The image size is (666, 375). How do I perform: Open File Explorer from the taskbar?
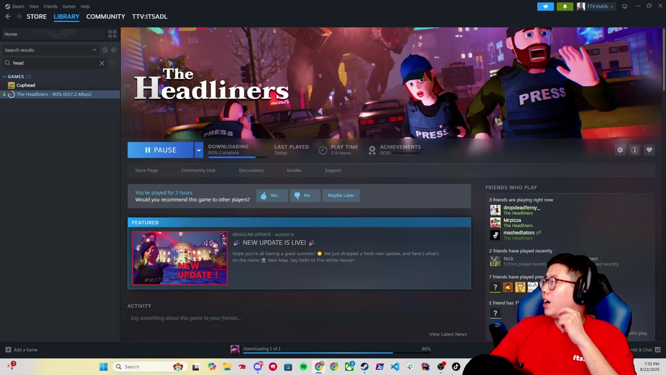227,367
